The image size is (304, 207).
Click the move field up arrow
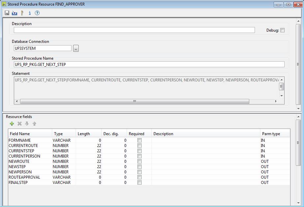coord(34,124)
